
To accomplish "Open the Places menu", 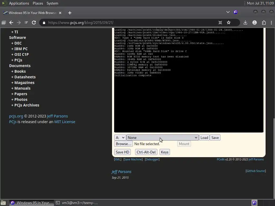I will [x=38, y=3].
